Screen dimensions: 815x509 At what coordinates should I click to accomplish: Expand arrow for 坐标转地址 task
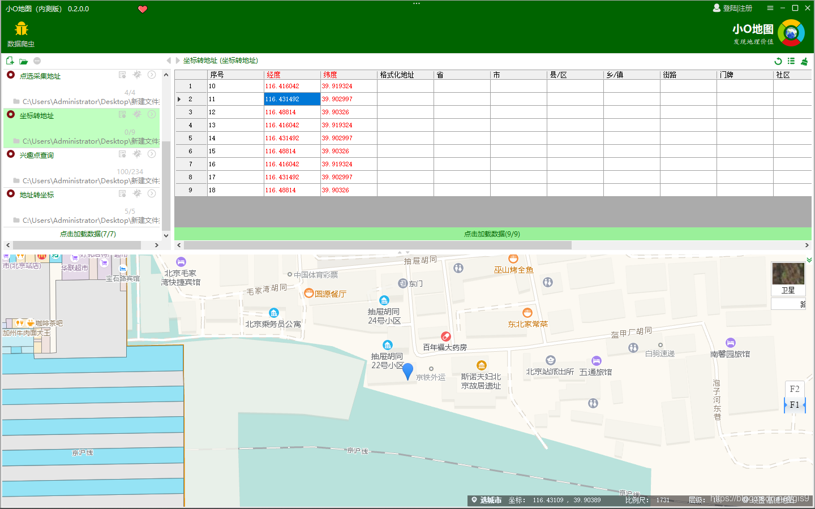(152, 114)
